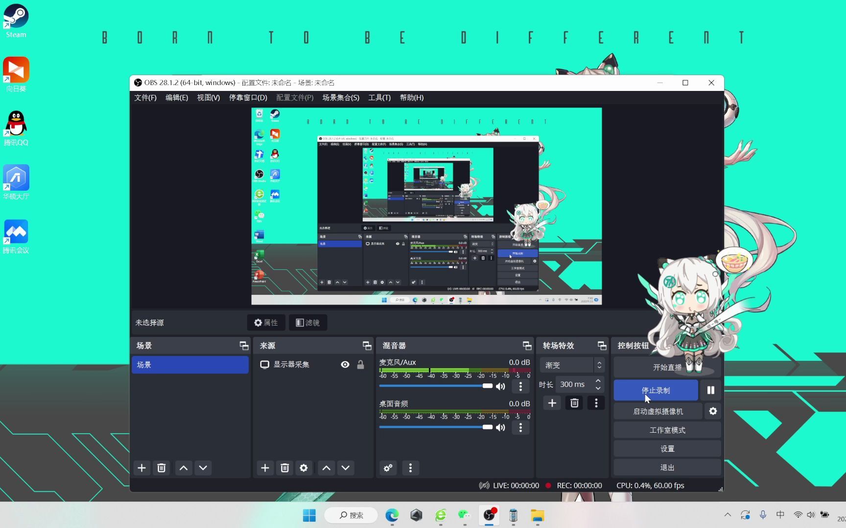Pause the recording
Image resolution: width=846 pixels, height=528 pixels.
click(711, 390)
